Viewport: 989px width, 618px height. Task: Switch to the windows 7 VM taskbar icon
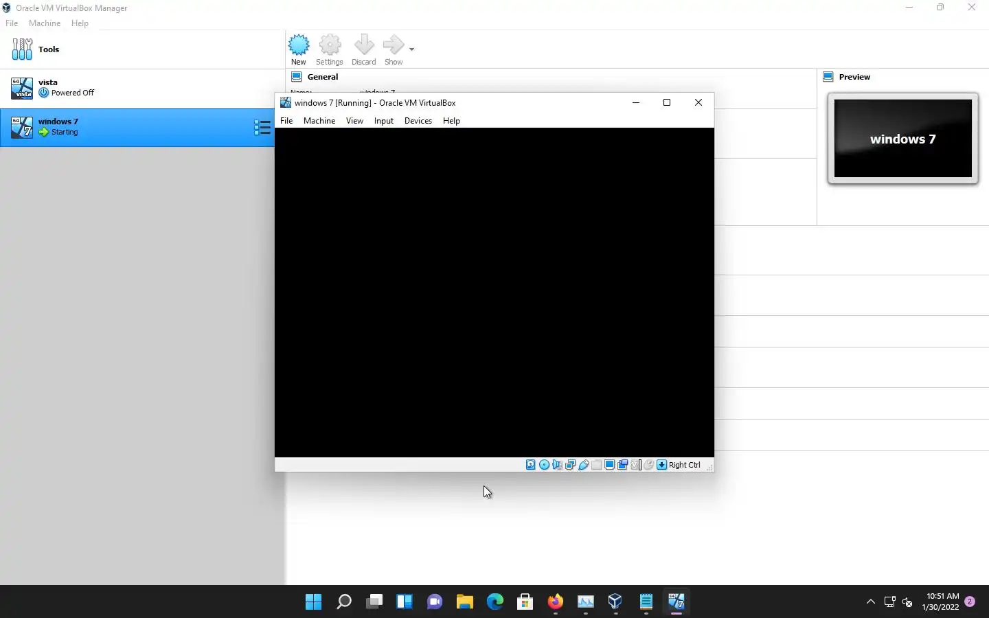click(676, 602)
